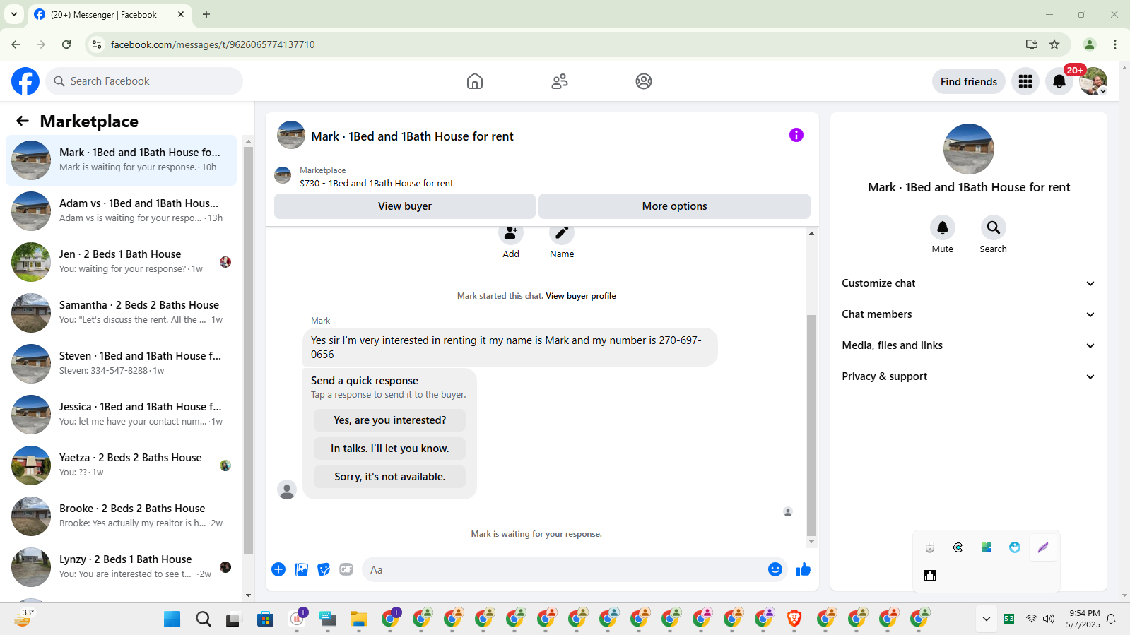Open the account profile picture menu
1130x635 pixels.
[1093, 81]
